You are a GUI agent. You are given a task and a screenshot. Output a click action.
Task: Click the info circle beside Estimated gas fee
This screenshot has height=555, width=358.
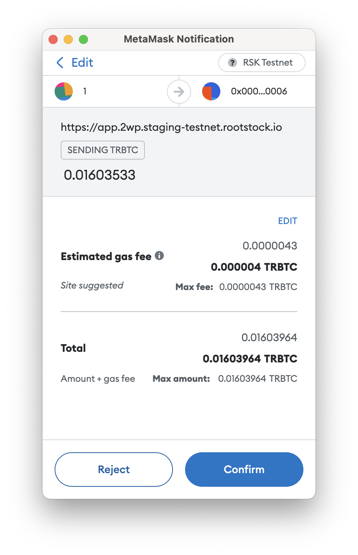(160, 256)
